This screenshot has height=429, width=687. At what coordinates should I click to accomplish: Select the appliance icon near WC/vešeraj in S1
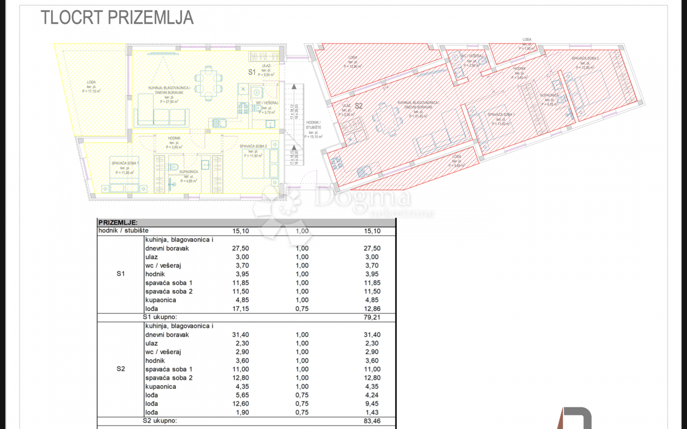click(x=256, y=93)
